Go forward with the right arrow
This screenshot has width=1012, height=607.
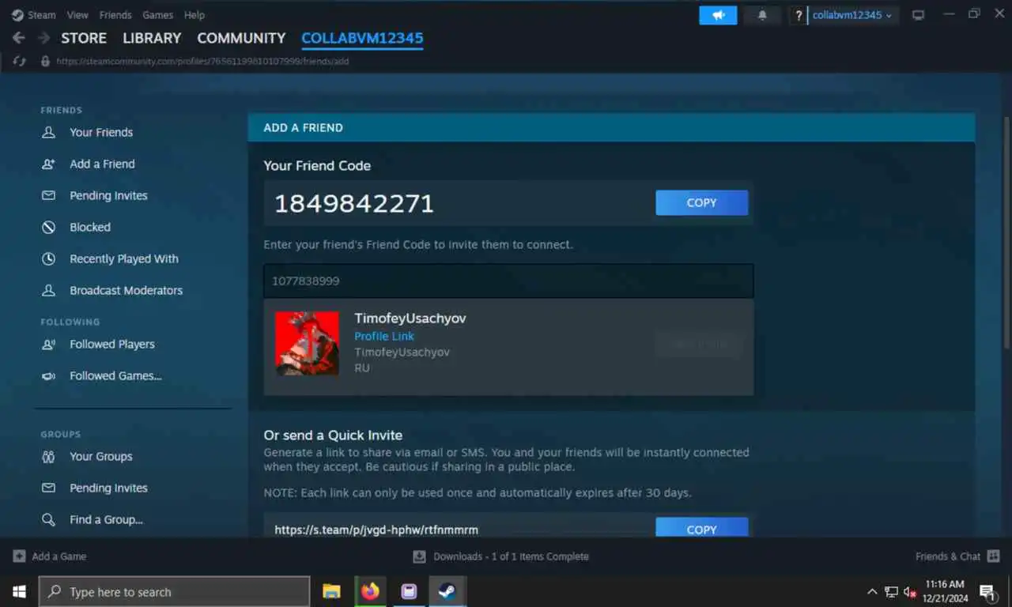[x=44, y=38]
